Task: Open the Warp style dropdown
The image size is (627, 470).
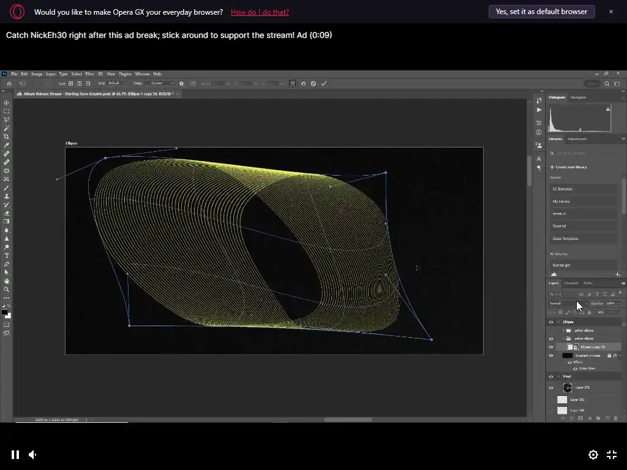Action: [159, 83]
